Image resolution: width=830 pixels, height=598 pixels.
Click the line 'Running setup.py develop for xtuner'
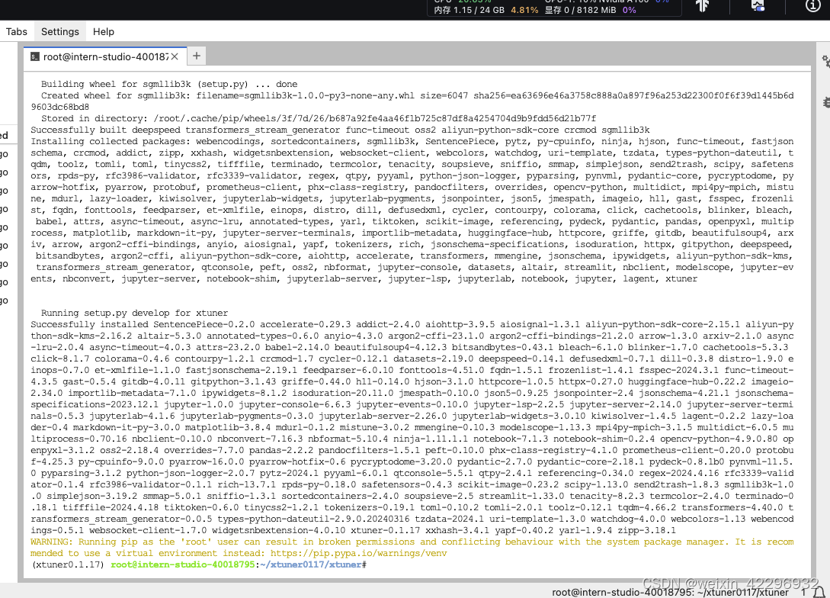pos(134,313)
